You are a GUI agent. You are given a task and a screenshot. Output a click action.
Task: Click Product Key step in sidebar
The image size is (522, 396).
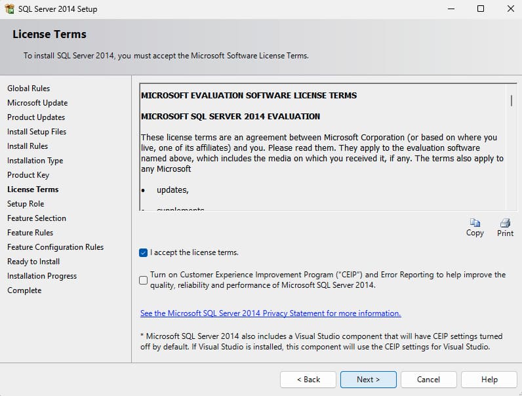coord(28,175)
